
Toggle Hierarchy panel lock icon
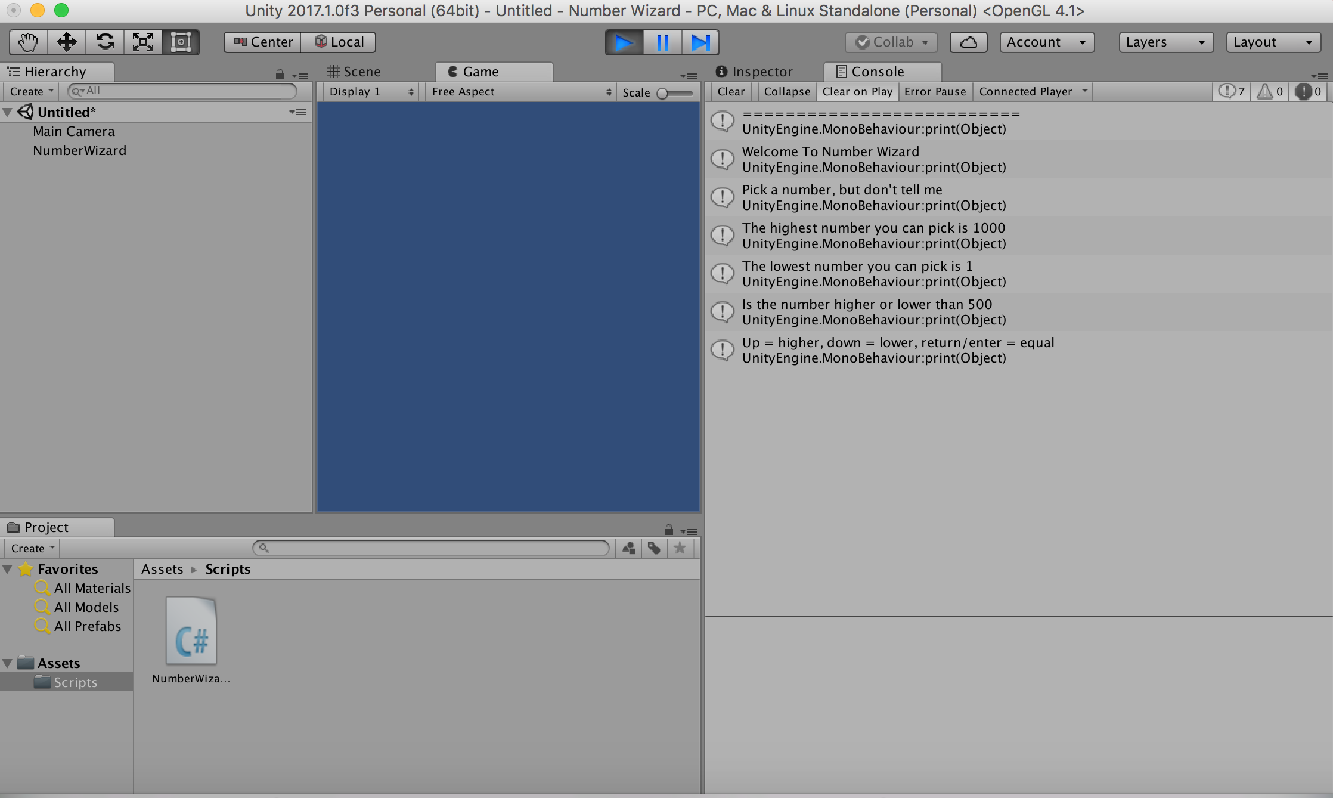click(280, 75)
